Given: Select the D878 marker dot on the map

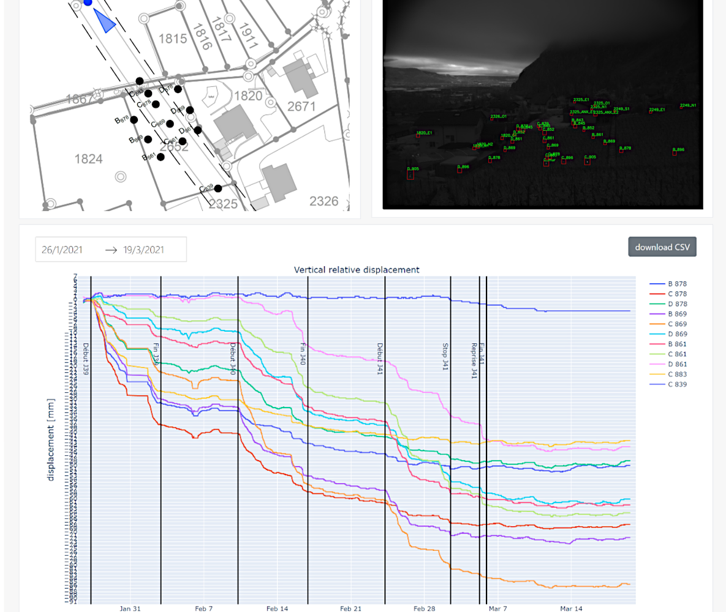Looking at the screenshot, I should (178, 89).
